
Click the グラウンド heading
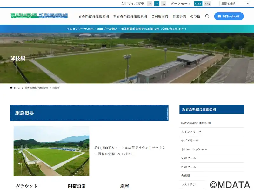coord(27,186)
